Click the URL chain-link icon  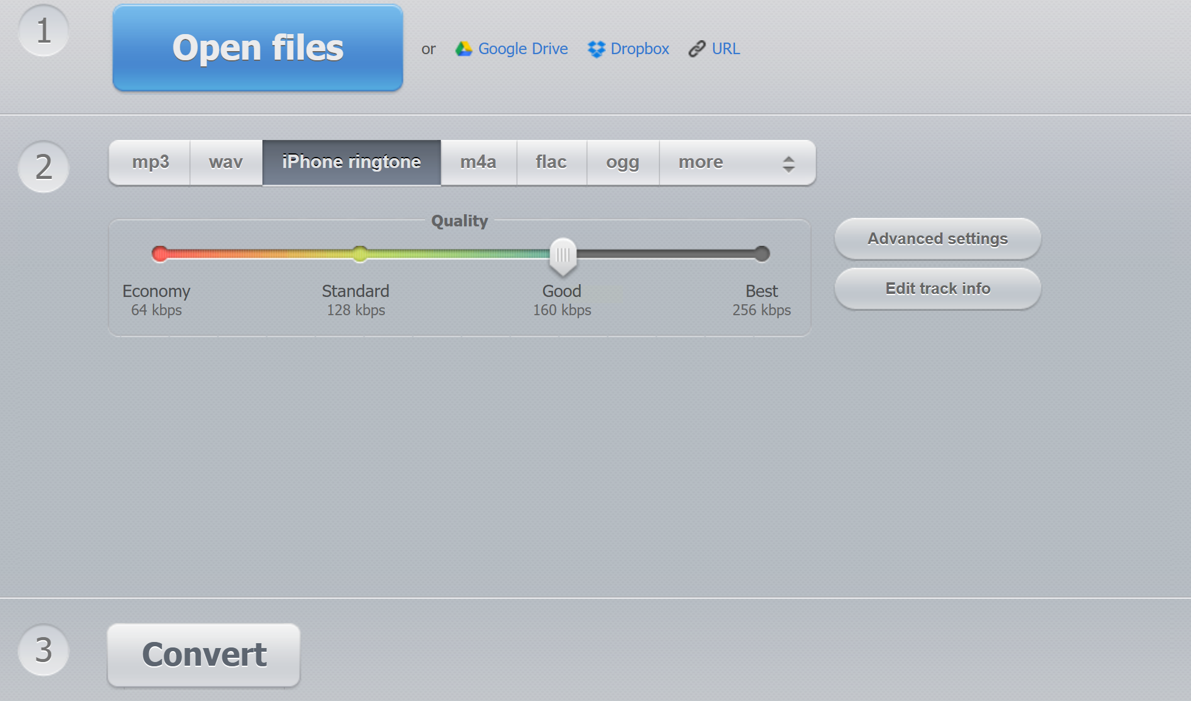click(x=697, y=49)
